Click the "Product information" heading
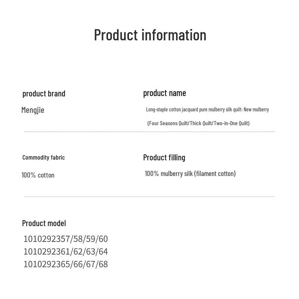The width and height of the screenshot is (299, 299). [150, 35]
